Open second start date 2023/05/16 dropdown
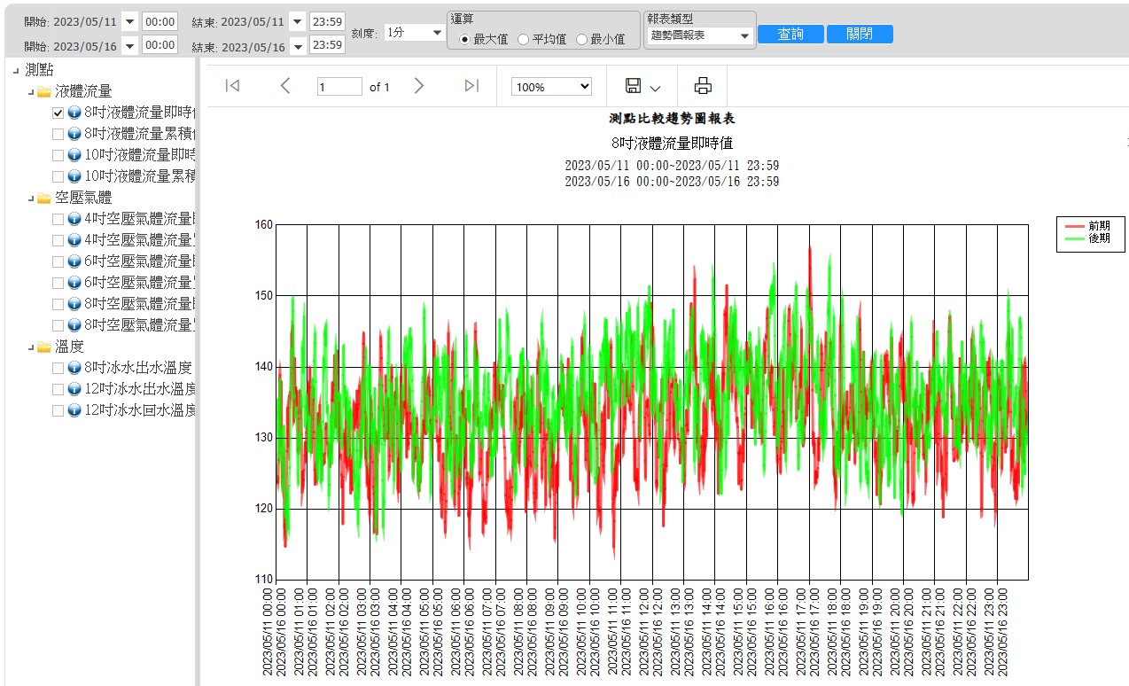This screenshot has width=1129, height=686. tap(128, 45)
